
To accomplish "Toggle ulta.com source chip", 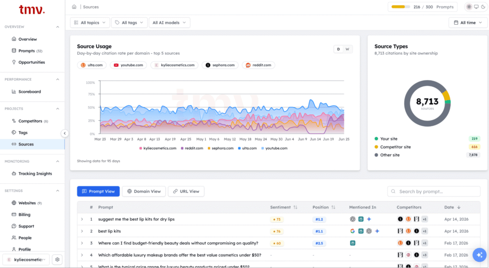I will (x=92, y=65).
